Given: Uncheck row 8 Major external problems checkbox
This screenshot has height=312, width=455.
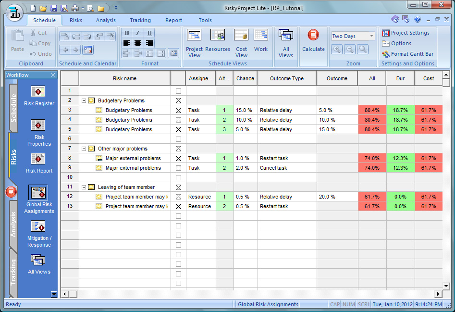Looking at the screenshot, I should click(178, 159).
